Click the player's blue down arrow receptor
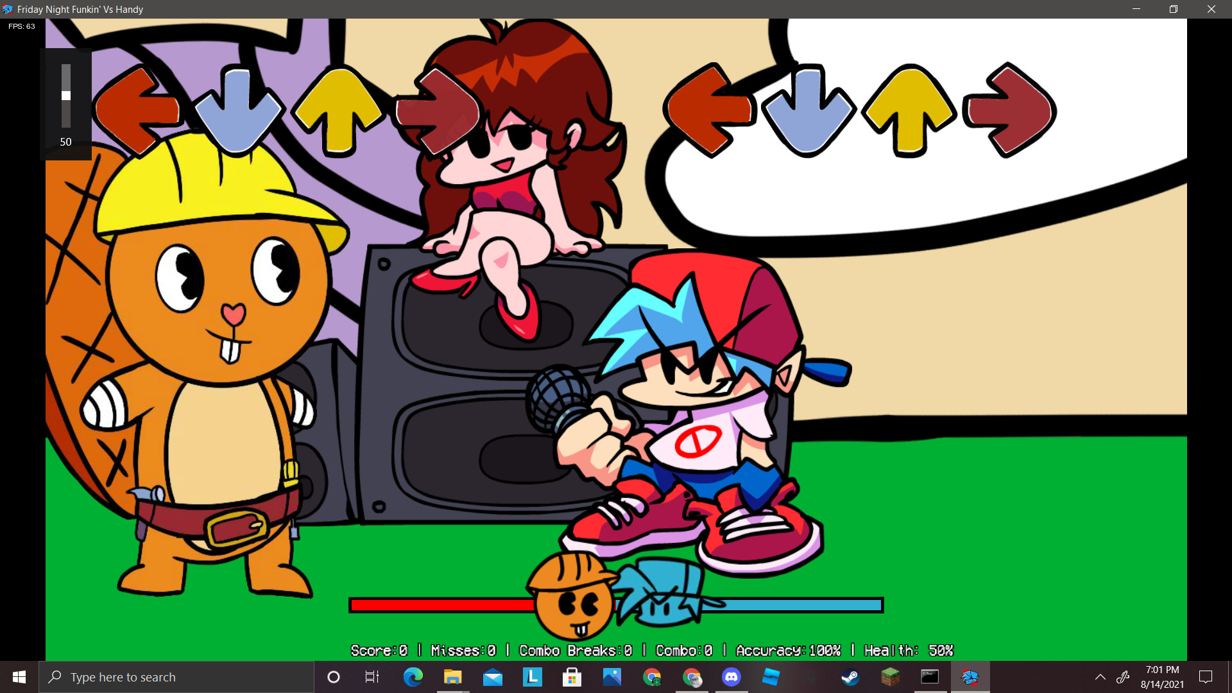The width and height of the screenshot is (1232, 693). pos(808,110)
